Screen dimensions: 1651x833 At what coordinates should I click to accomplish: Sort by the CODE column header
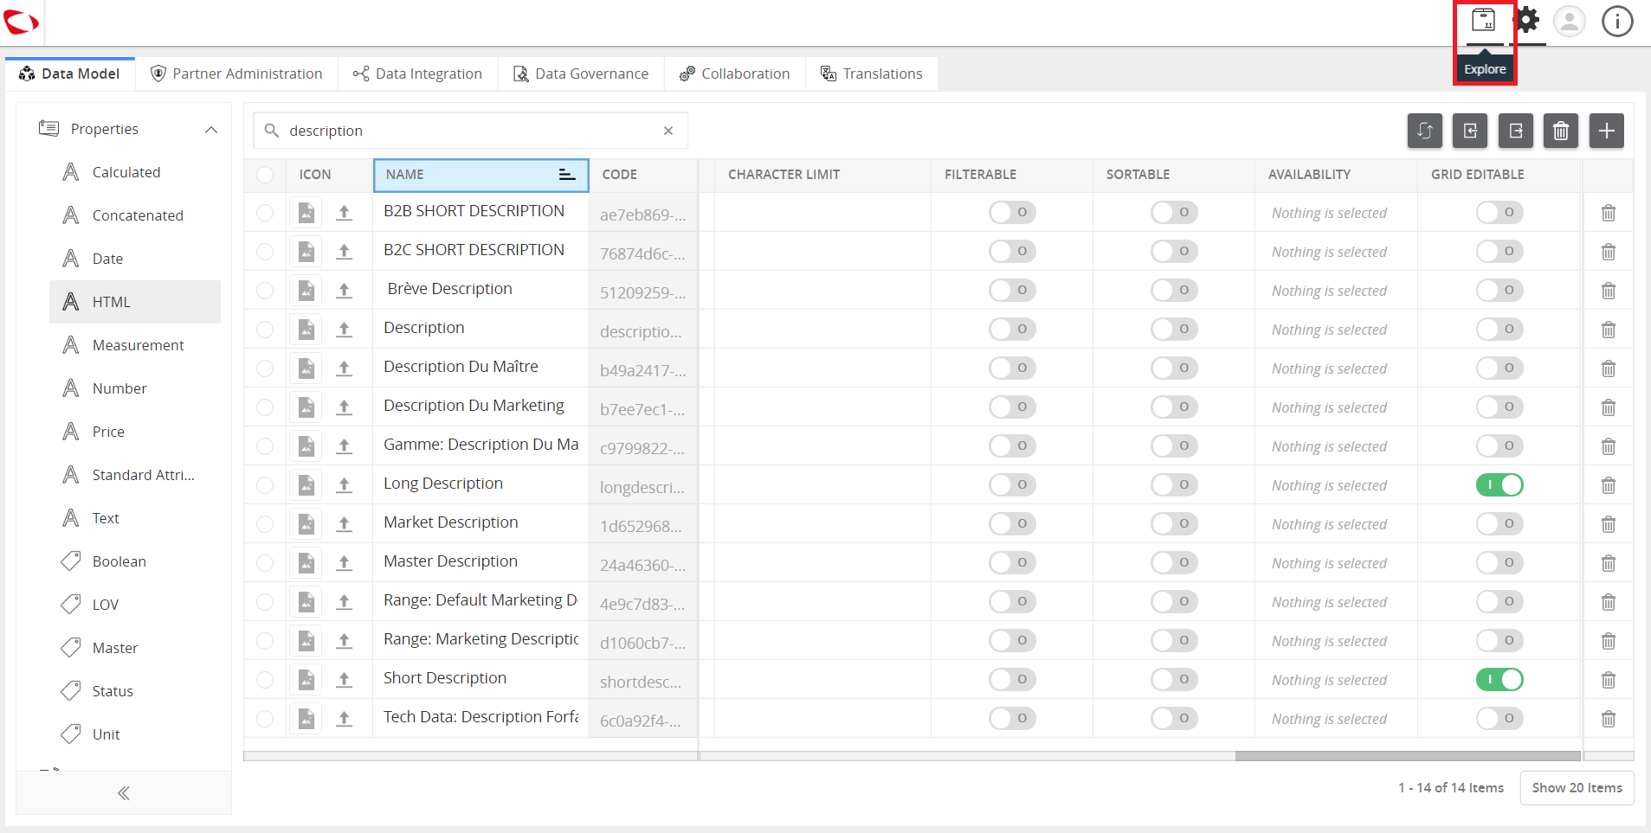[x=643, y=175]
